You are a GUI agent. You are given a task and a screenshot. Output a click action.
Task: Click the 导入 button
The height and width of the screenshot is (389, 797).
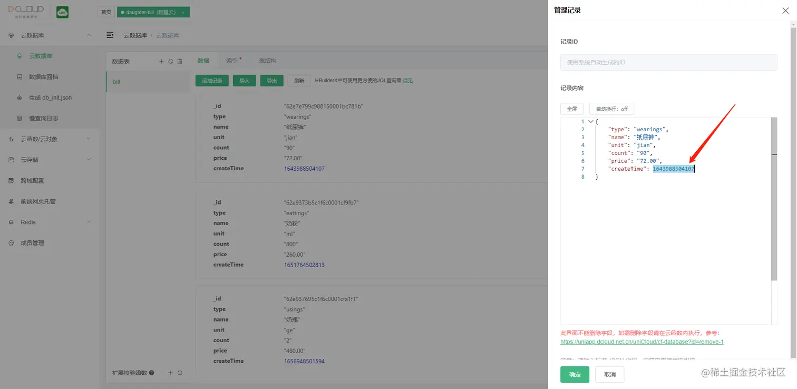coord(245,81)
